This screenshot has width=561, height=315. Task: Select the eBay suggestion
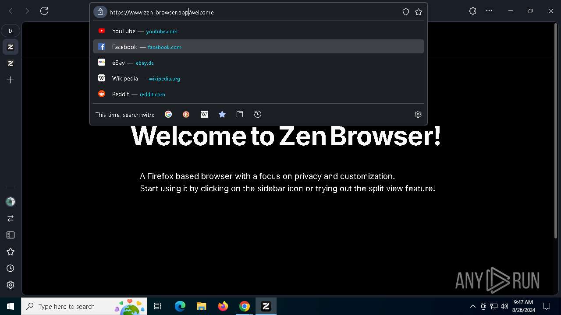[x=259, y=63]
